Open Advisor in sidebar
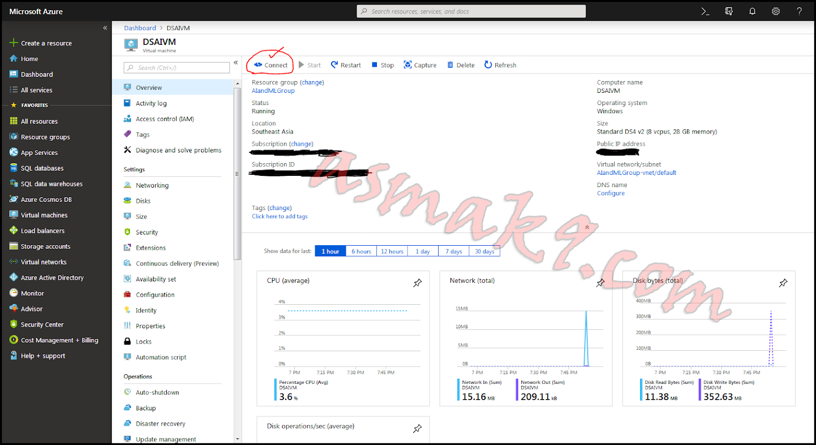 coord(26,309)
